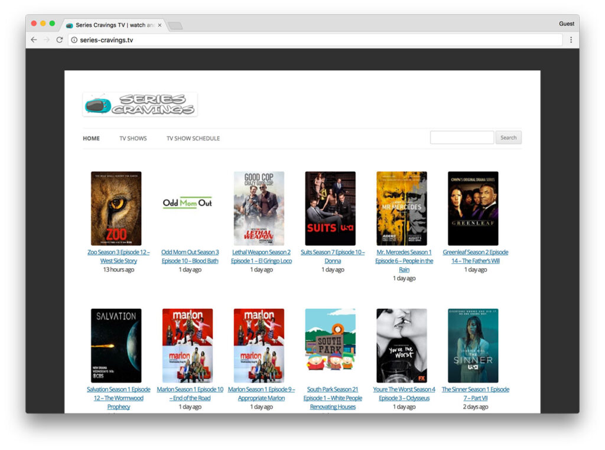Open a new tab with the new-tab button
605x450 pixels.
pos(175,26)
